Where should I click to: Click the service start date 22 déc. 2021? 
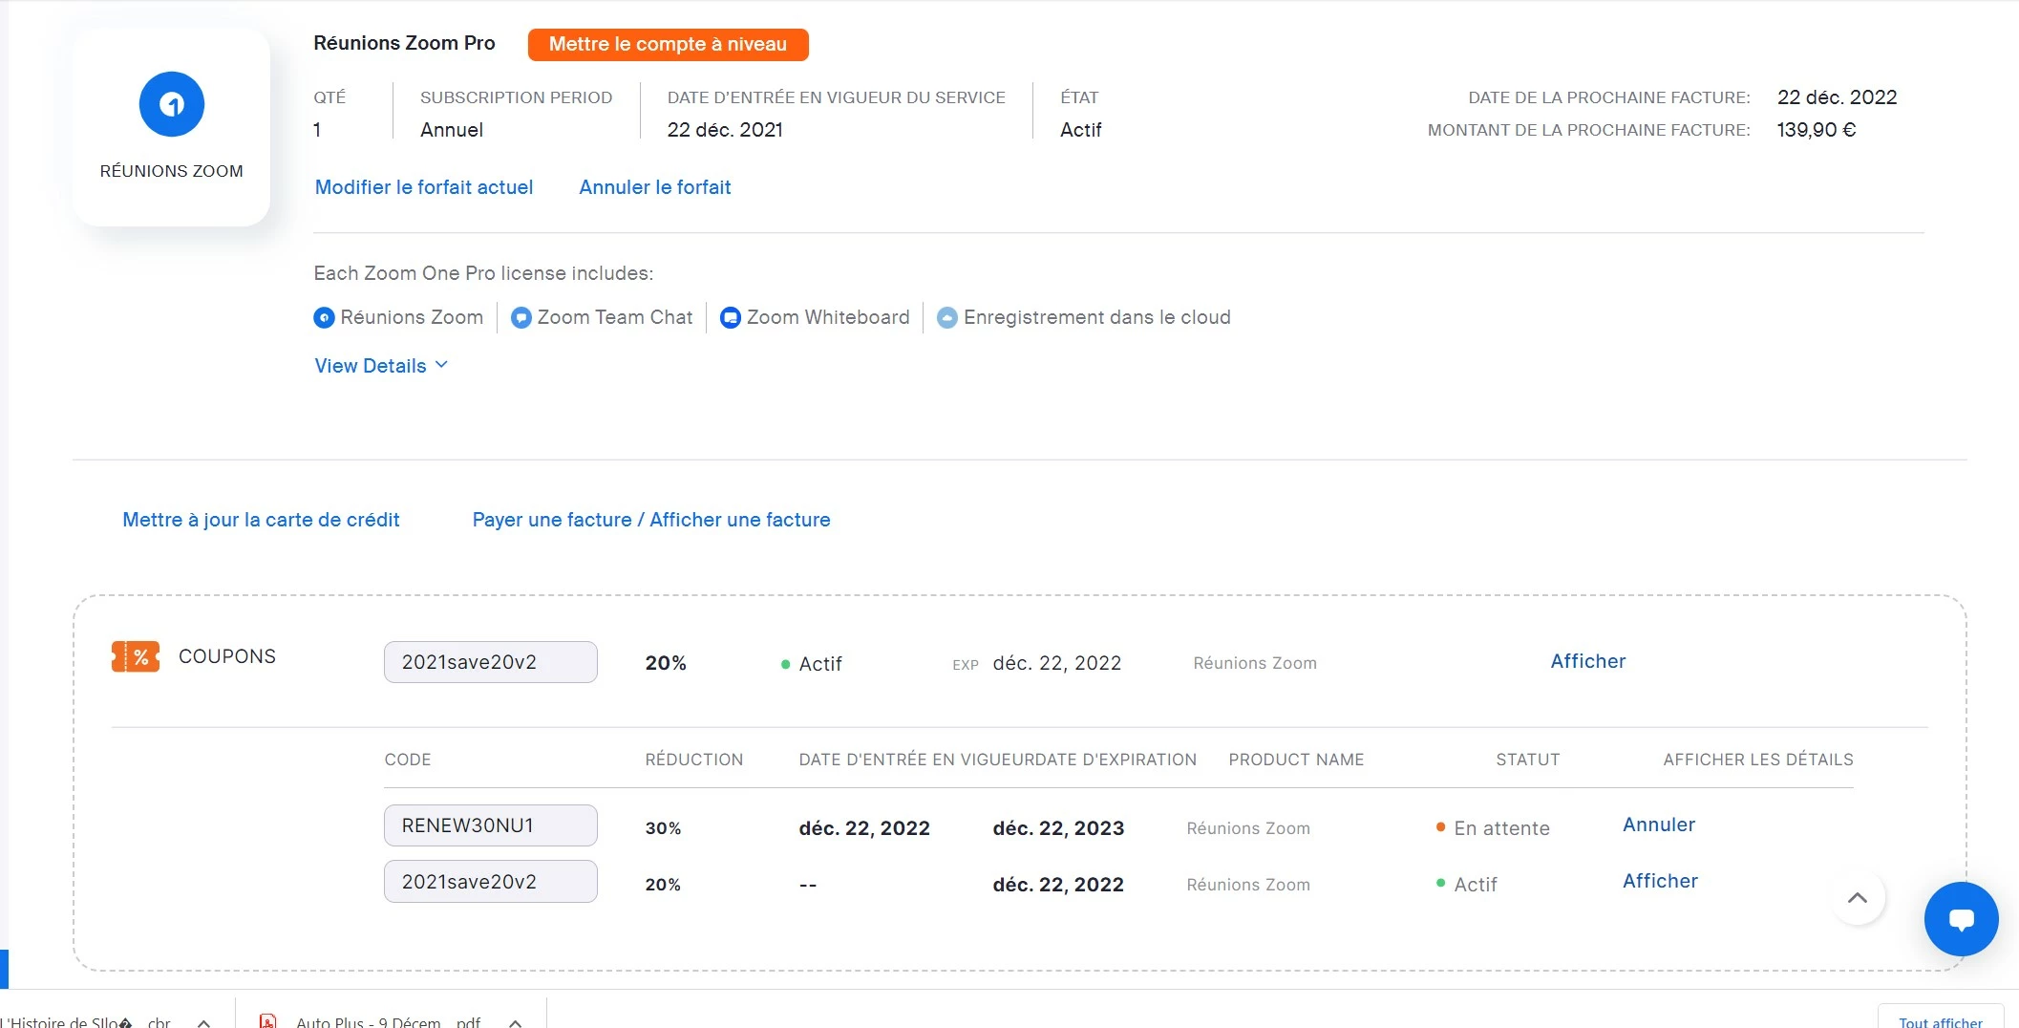point(725,130)
